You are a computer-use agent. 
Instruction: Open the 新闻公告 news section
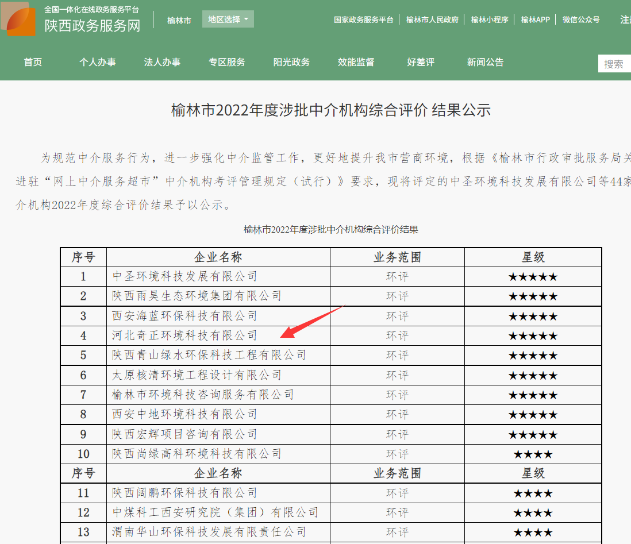[x=484, y=63]
